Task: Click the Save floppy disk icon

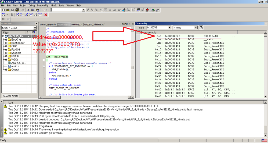Action: (12, 10)
